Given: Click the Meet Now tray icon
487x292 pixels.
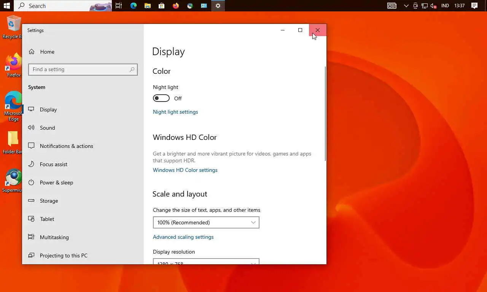Looking at the screenshot, I should pyautogui.click(x=415, y=6).
